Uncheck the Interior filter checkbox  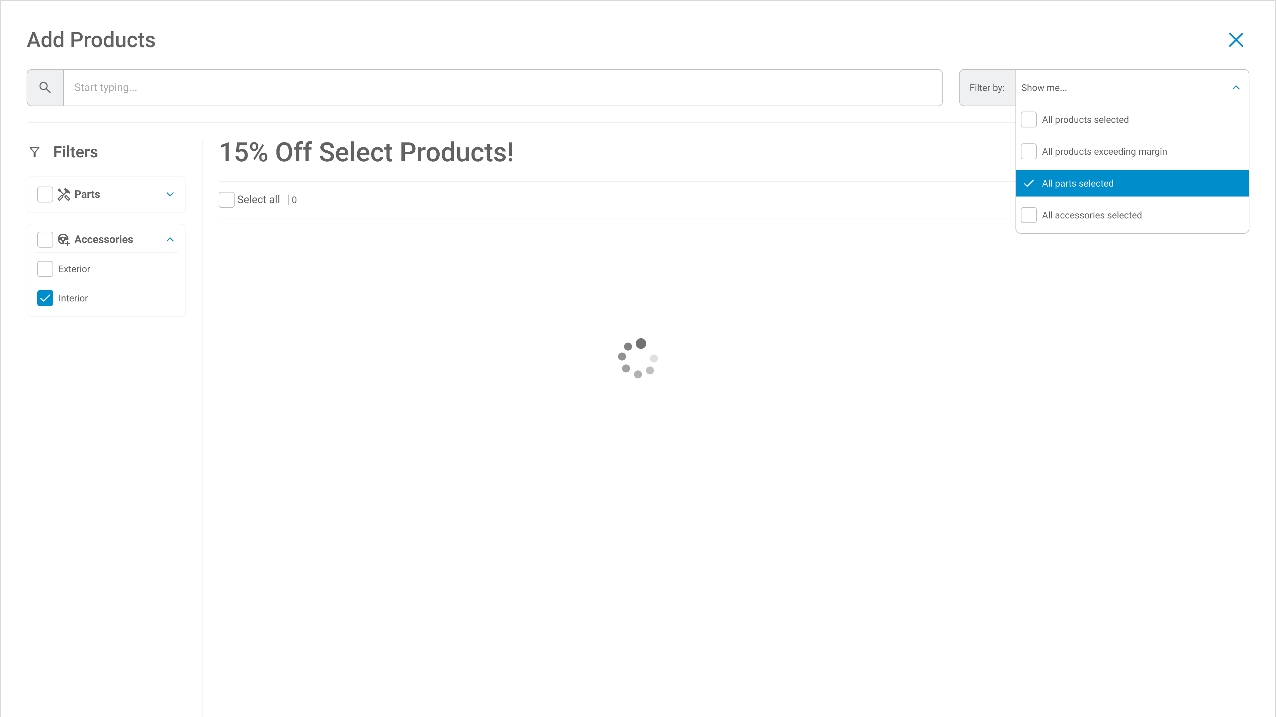tap(45, 298)
